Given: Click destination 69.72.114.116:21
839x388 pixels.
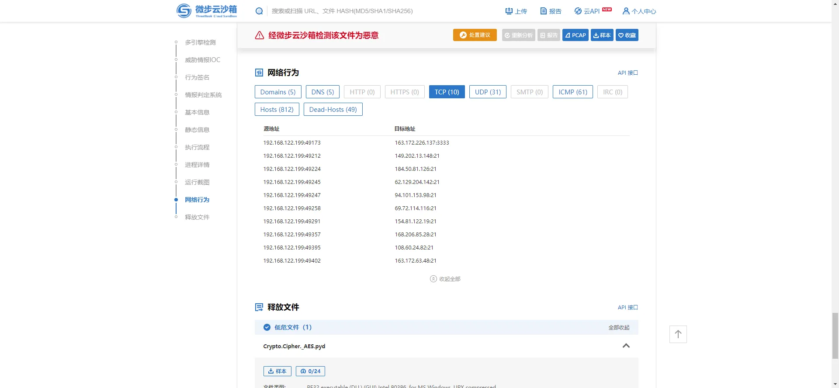Looking at the screenshot, I should (x=416, y=208).
